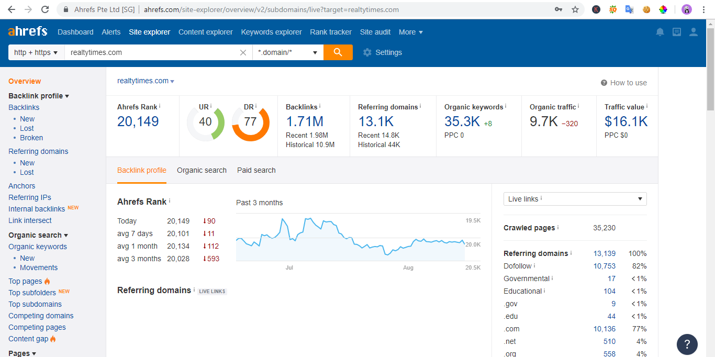The image size is (715, 357).
Task: Open the floating question mark help button
Action: pos(687,344)
